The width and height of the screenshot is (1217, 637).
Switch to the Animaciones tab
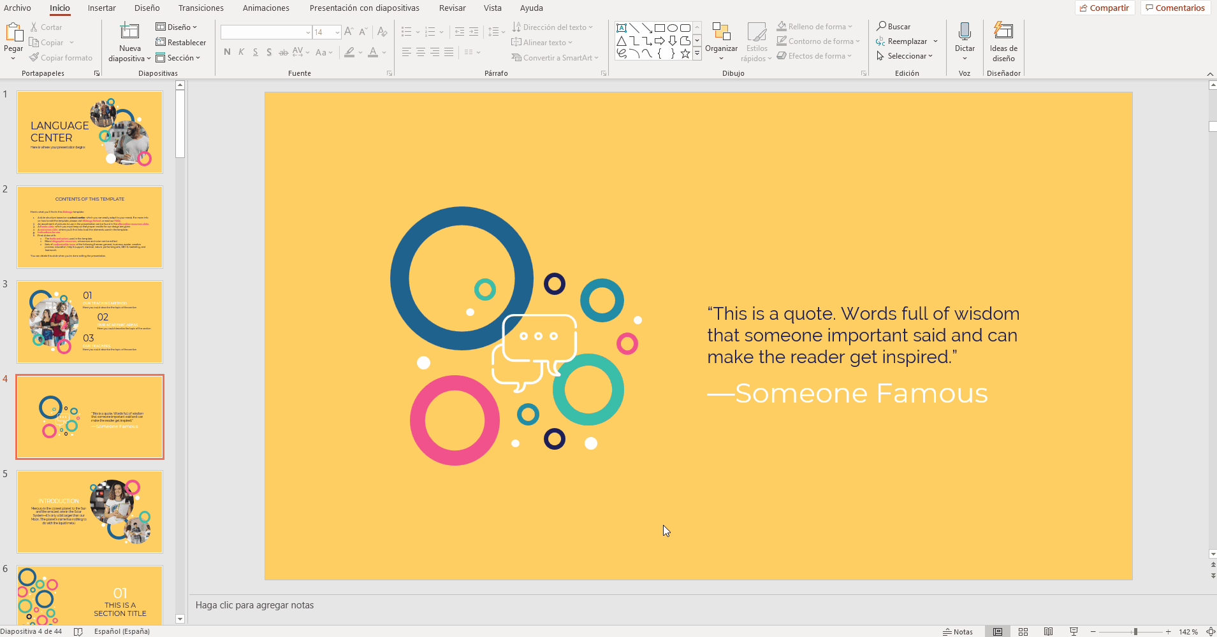click(266, 8)
